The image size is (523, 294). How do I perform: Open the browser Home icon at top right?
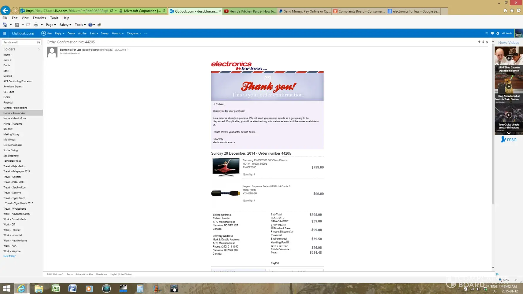click(x=505, y=11)
